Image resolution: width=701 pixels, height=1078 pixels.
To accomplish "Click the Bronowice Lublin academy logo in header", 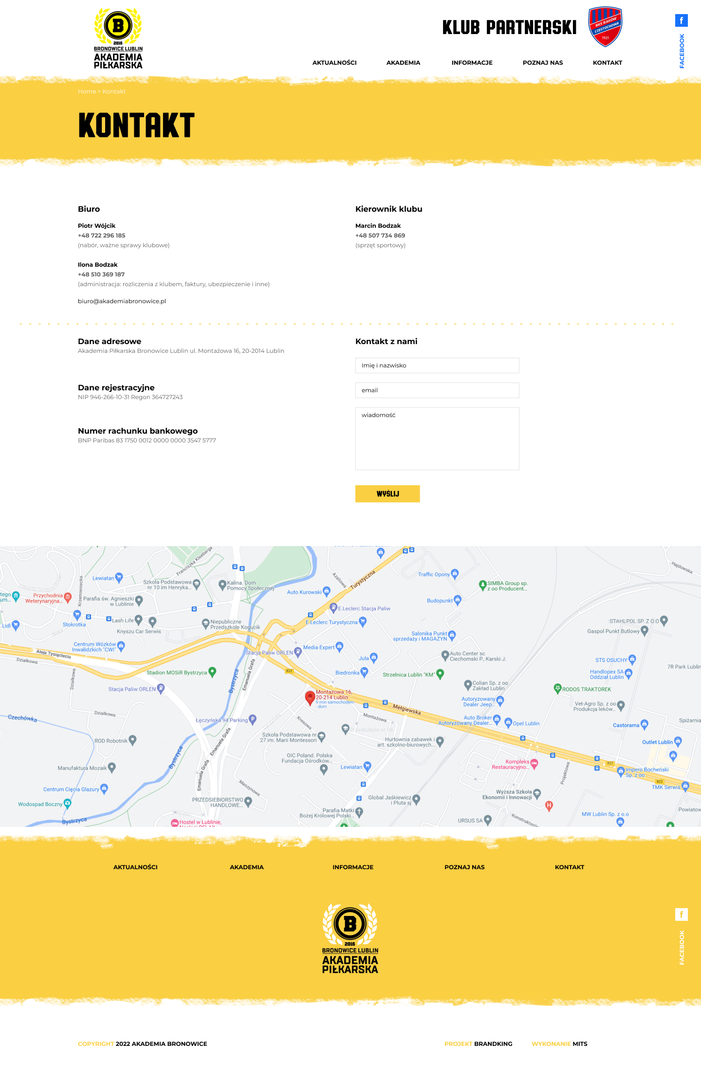I will tap(118, 38).
